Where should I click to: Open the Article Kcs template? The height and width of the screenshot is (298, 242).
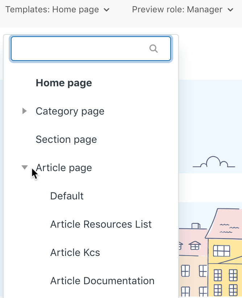point(75,252)
